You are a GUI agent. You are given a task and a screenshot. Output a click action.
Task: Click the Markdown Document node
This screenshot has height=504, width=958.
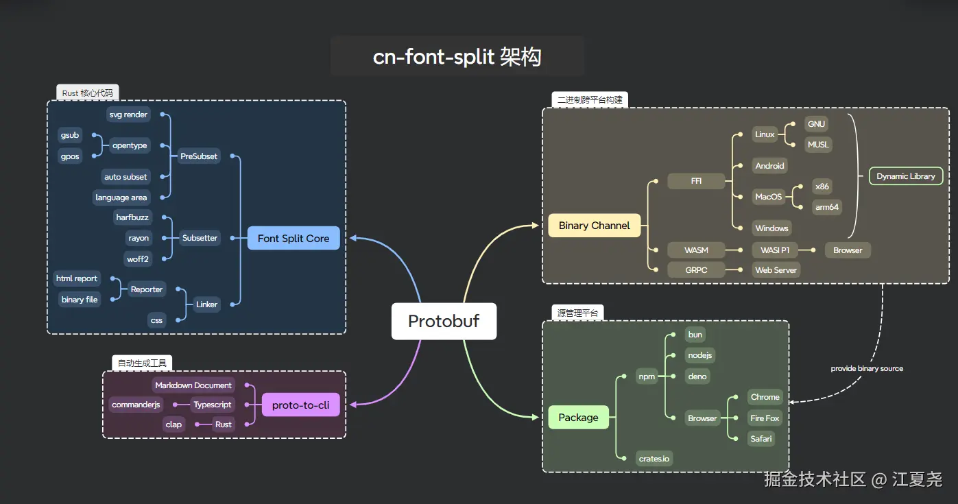pos(193,385)
